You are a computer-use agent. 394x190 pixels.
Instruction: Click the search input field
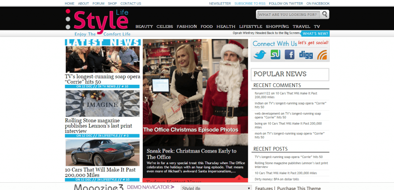pyautogui.click(x=289, y=15)
